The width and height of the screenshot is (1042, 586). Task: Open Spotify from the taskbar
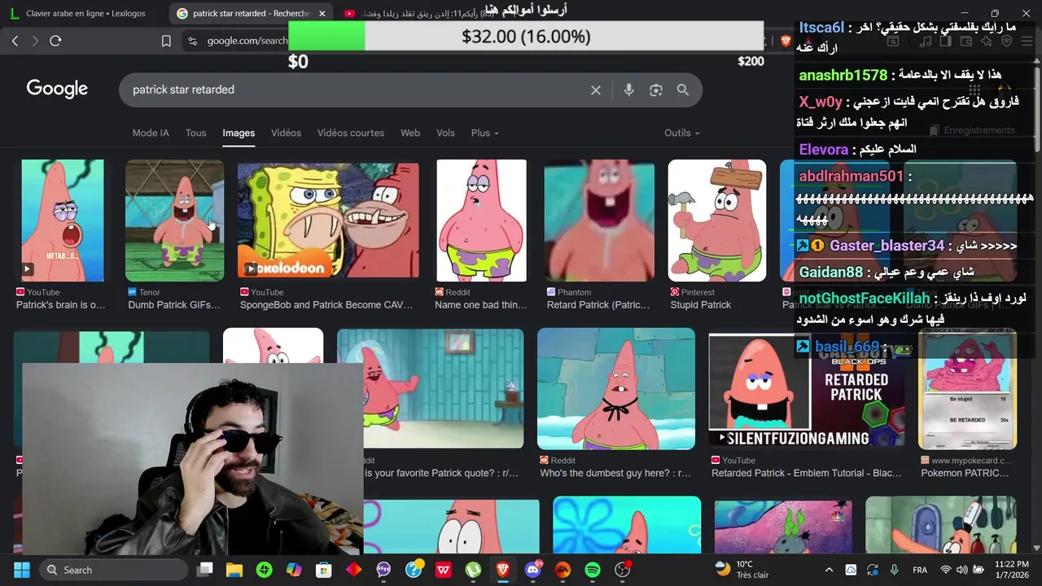(x=593, y=570)
